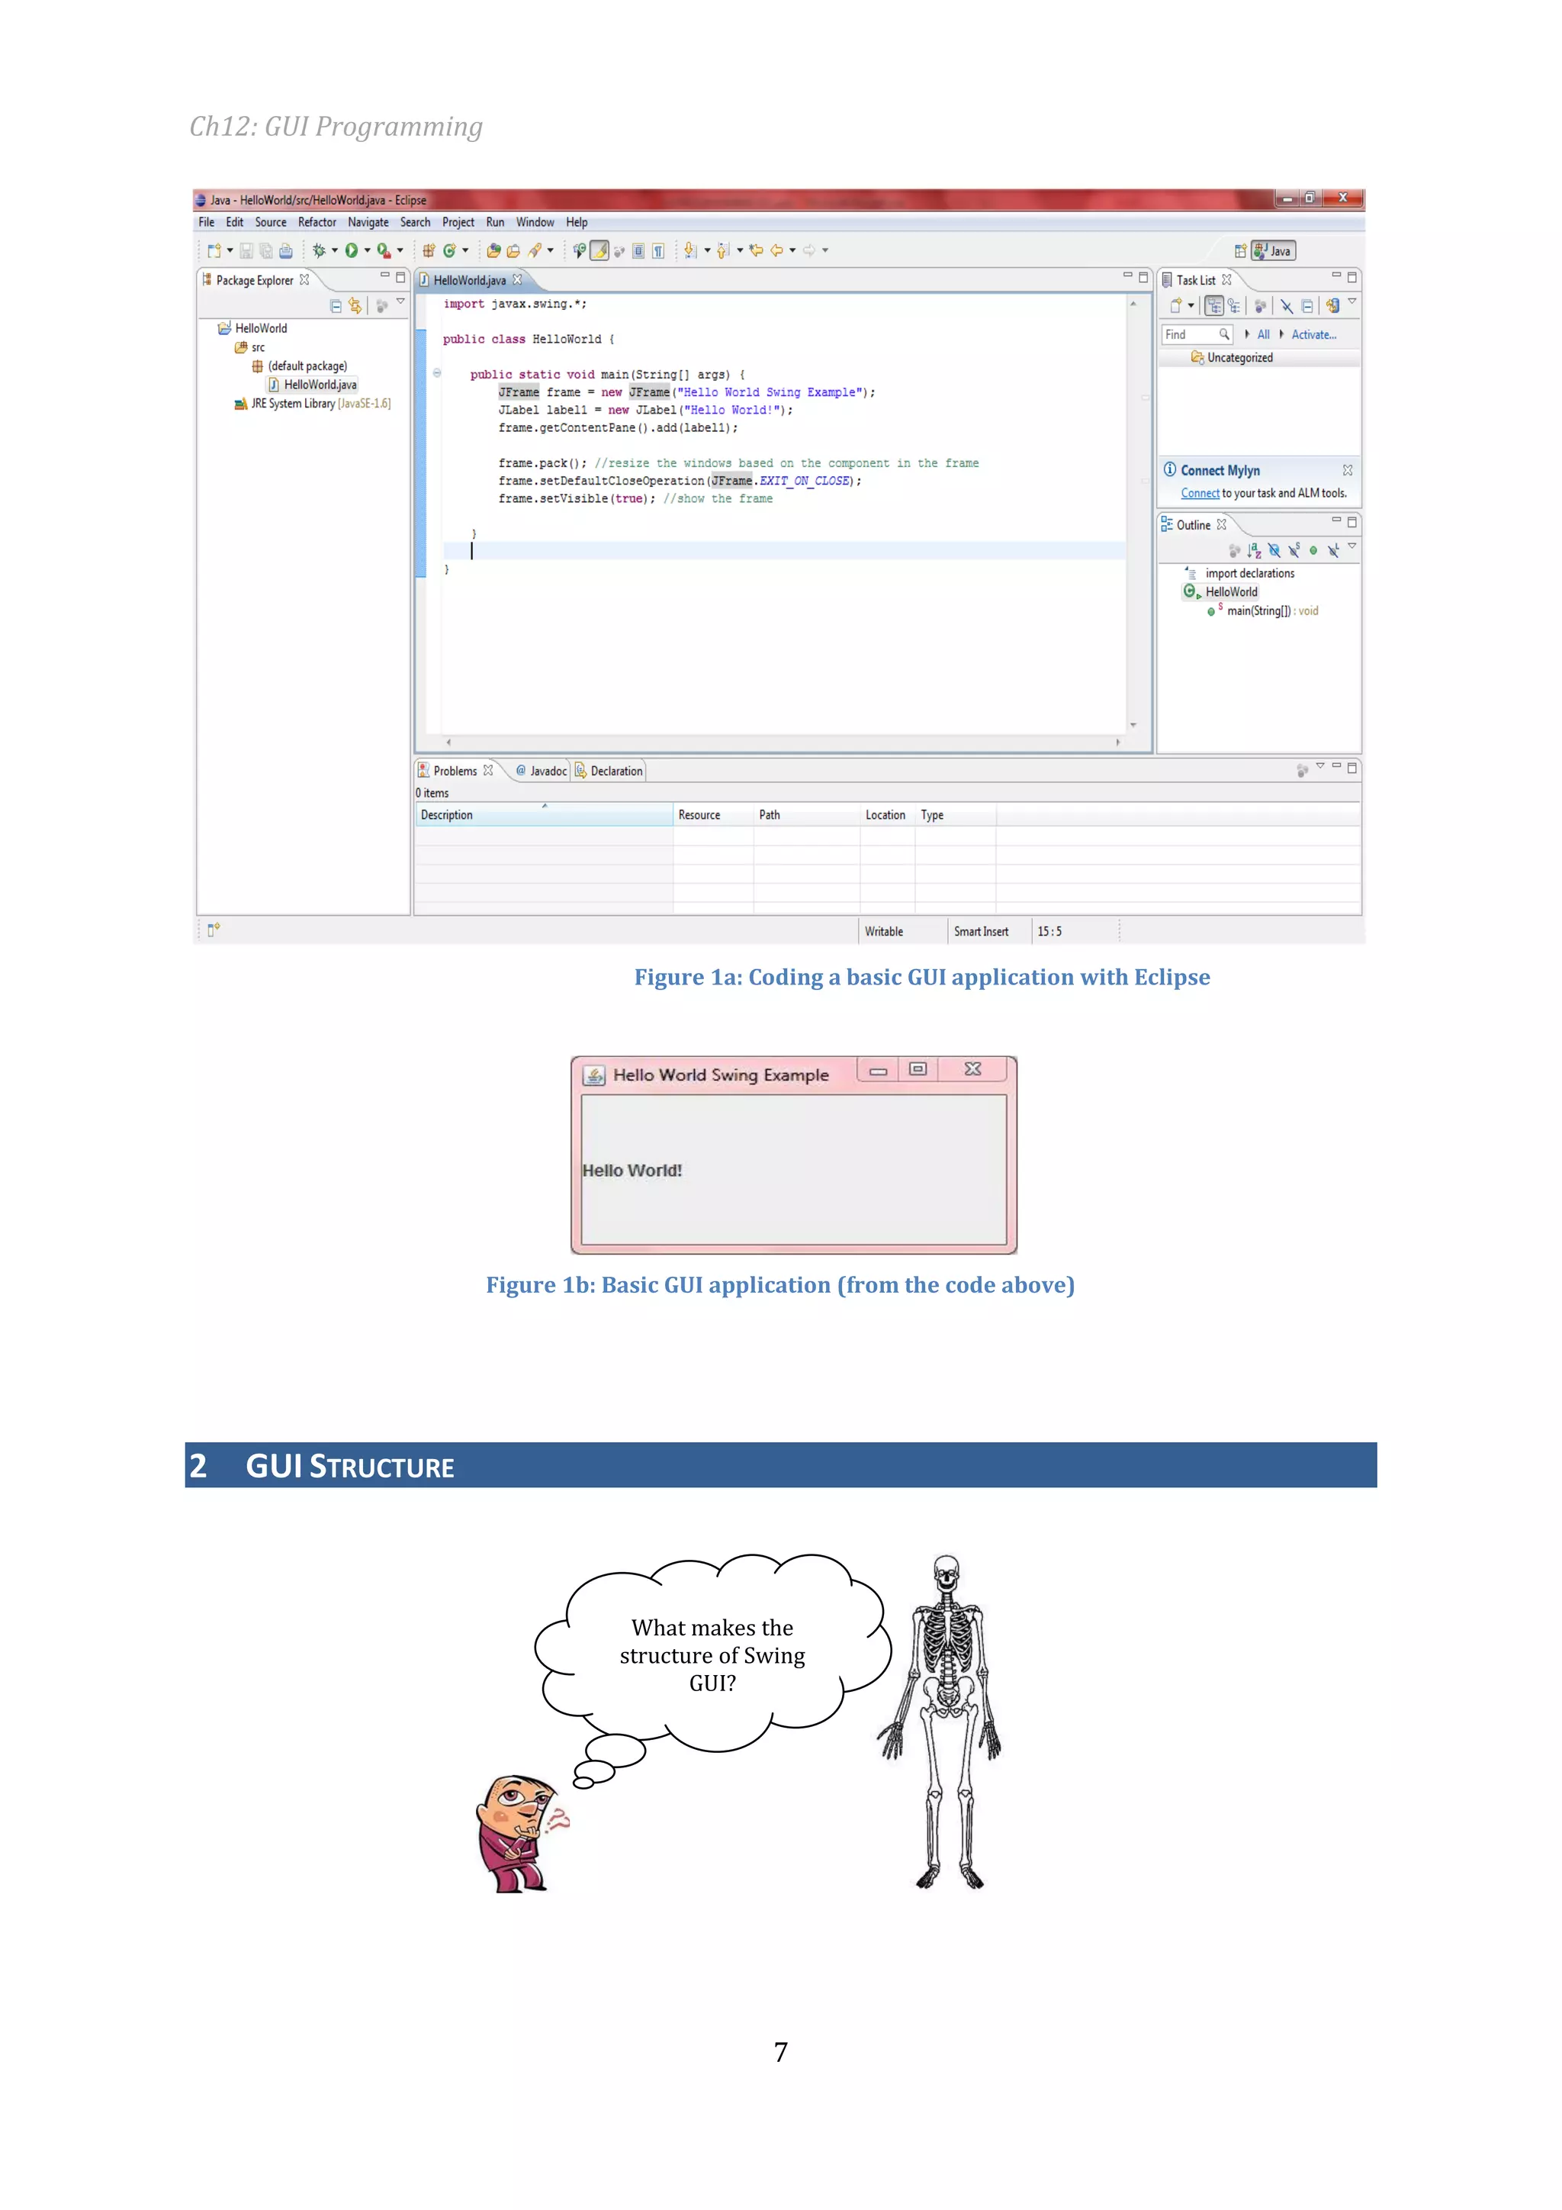The width and height of the screenshot is (1562, 2210).
Task: Select the Java perspective button
Action: point(1274,251)
